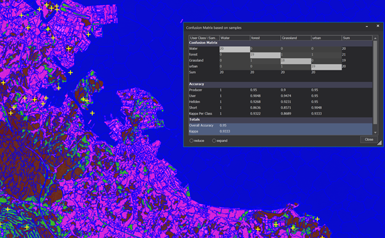385x238 pixels.
Task: Click the Water column header
Action: coord(235,38)
